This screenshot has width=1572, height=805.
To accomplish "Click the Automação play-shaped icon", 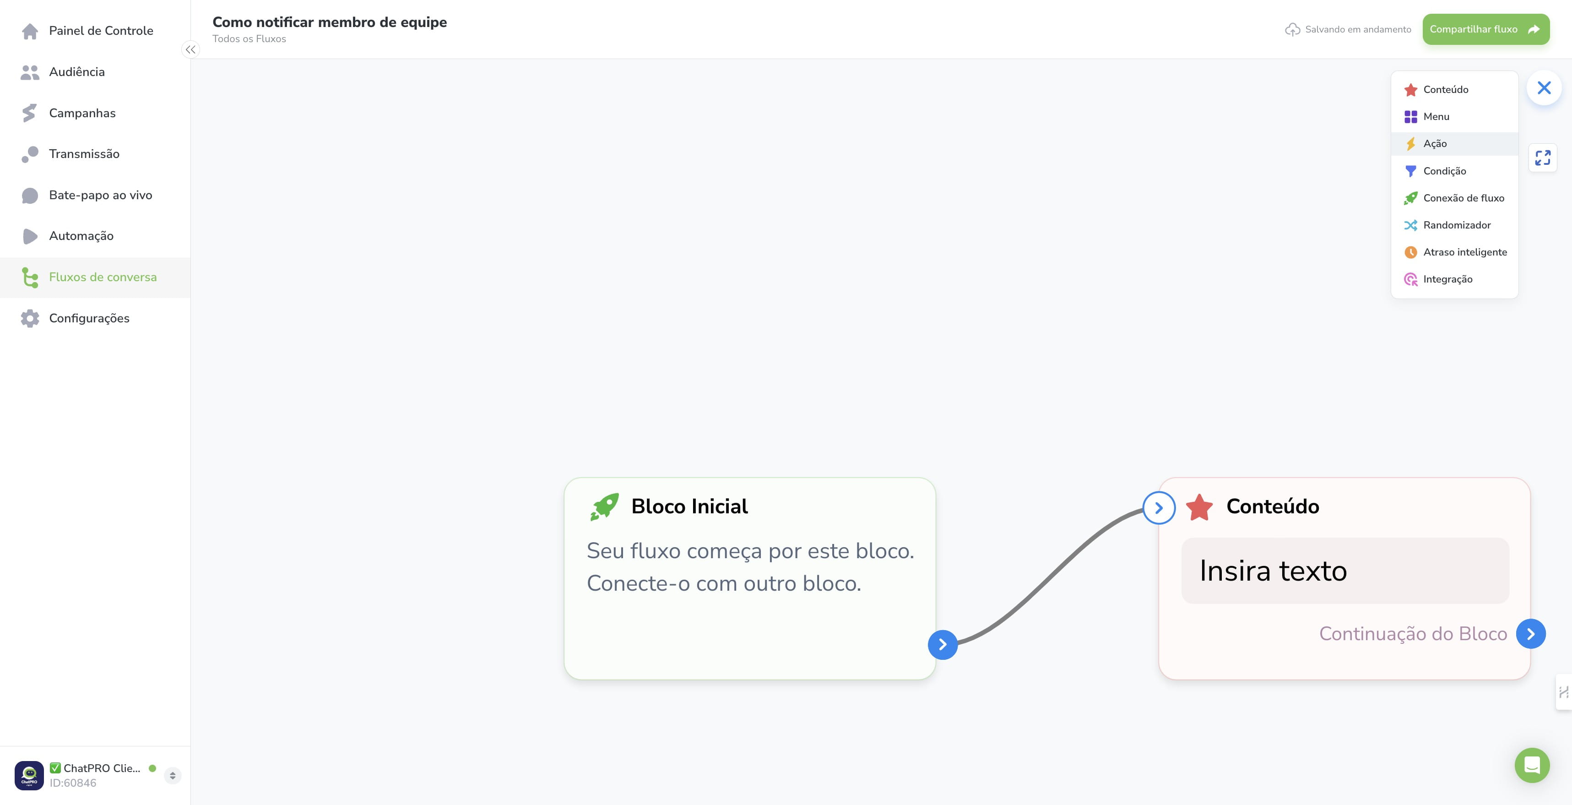I will 30,236.
